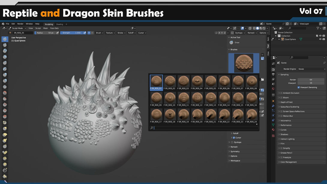The width and height of the screenshot is (327, 184).
Task: Open the Render menu
Action: [20, 24]
